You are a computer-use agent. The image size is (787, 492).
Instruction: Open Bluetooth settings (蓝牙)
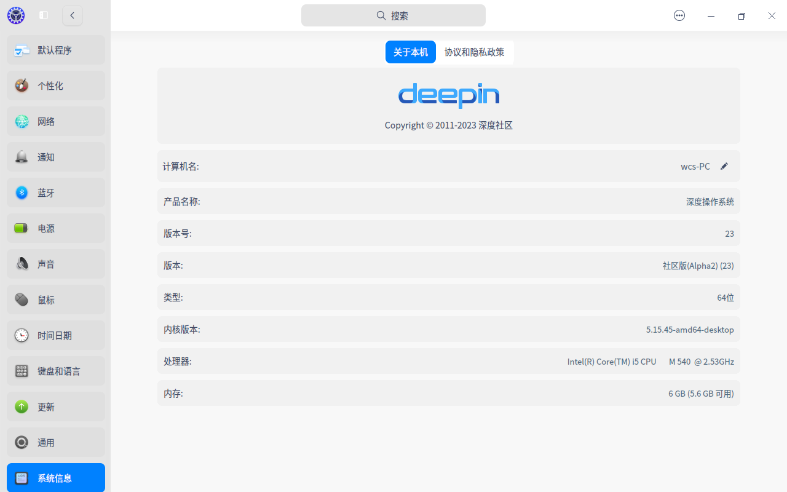point(55,192)
